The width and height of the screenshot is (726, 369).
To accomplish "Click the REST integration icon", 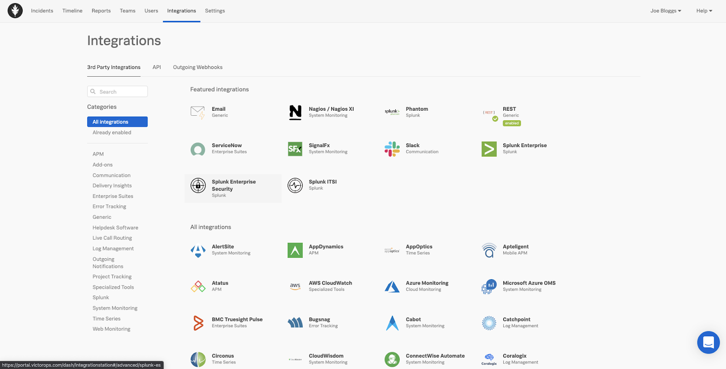I will click(490, 114).
